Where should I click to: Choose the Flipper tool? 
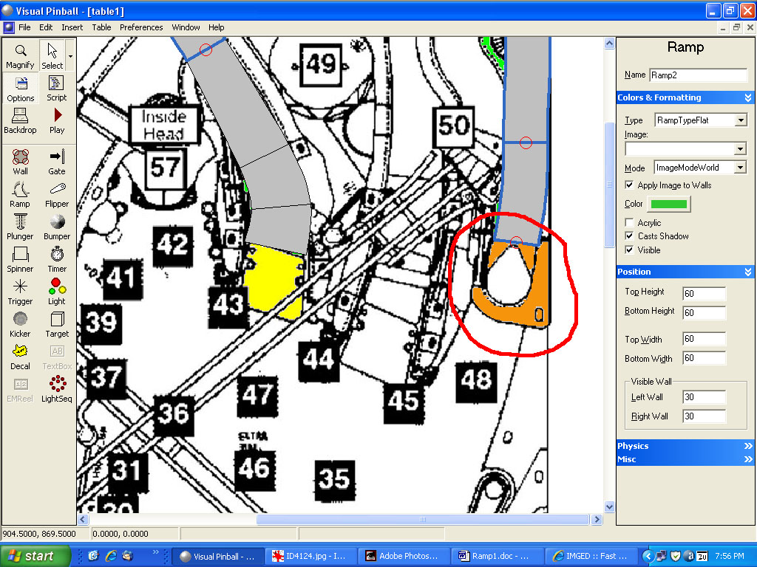pos(57,194)
